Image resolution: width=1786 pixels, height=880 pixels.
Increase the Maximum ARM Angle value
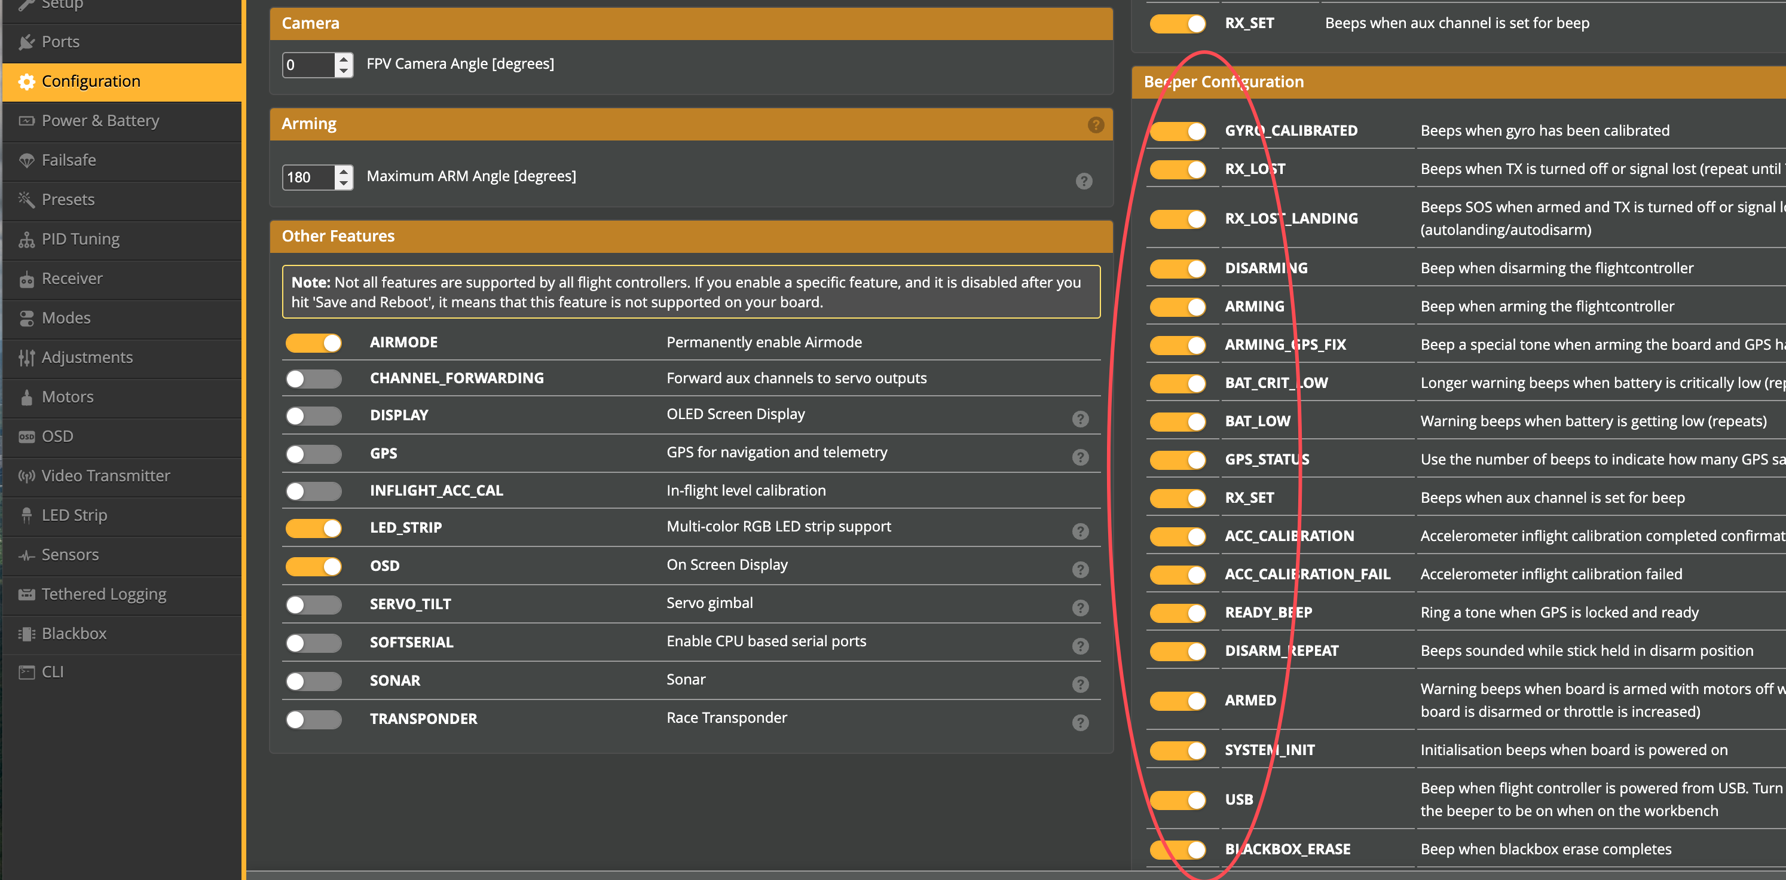point(344,172)
